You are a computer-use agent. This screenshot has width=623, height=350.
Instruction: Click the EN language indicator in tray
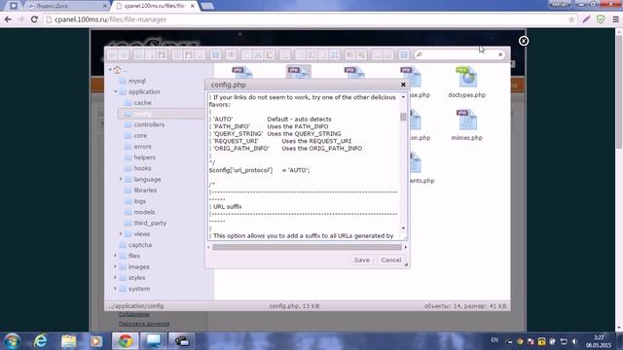495,340
